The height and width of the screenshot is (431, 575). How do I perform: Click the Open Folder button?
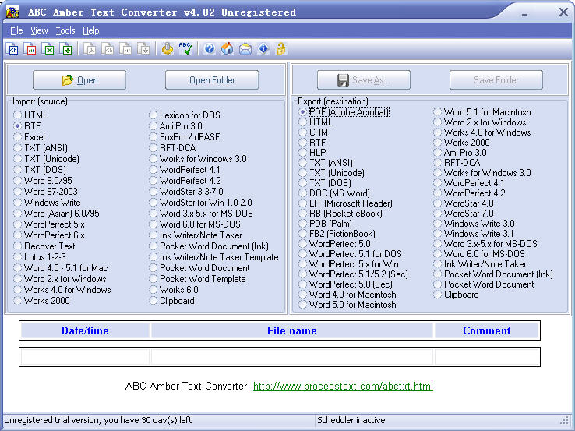[212, 80]
